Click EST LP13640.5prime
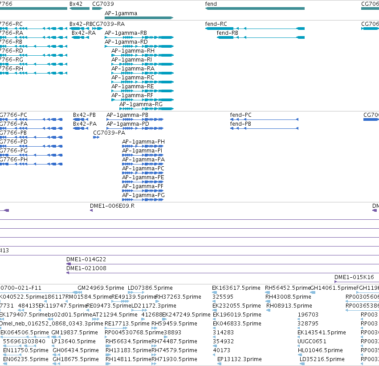Viewport: 379px width, 366px height. pyautogui.click(x=73, y=341)
